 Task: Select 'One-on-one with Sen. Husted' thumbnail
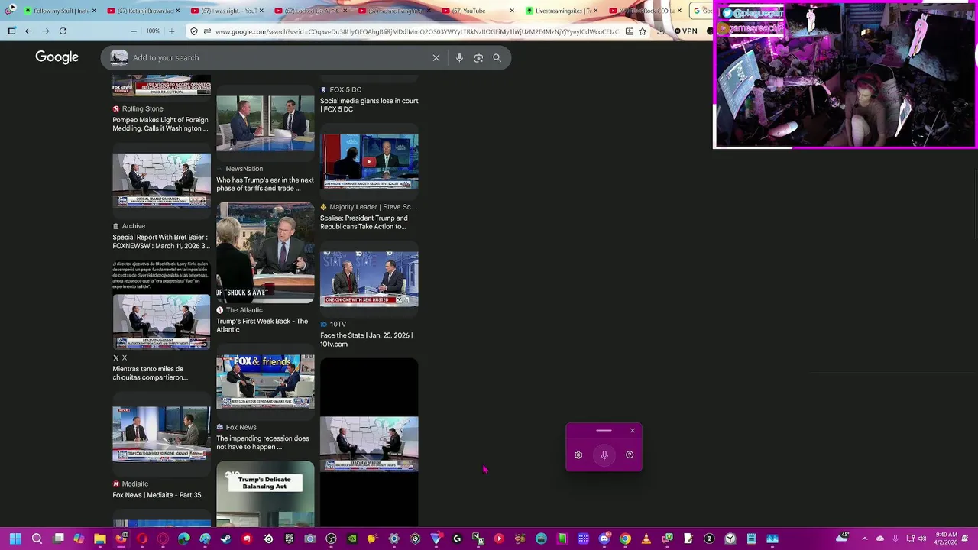point(369,279)
